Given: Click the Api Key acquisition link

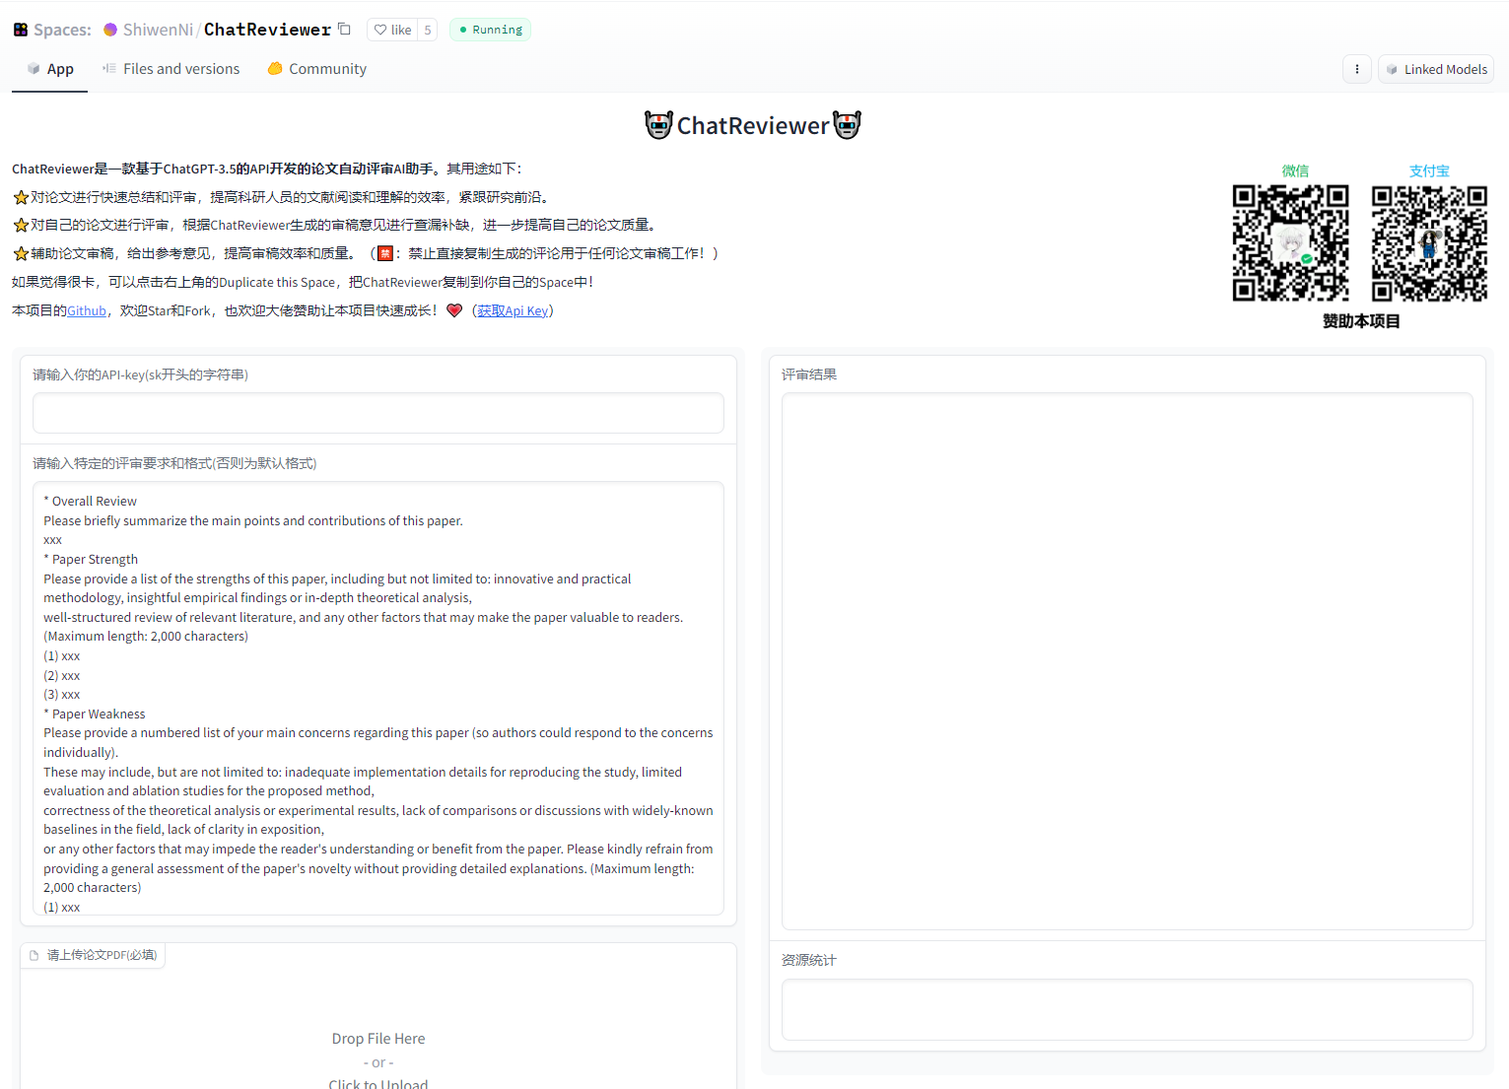Looking at the screenshot, I should (513, 311).
